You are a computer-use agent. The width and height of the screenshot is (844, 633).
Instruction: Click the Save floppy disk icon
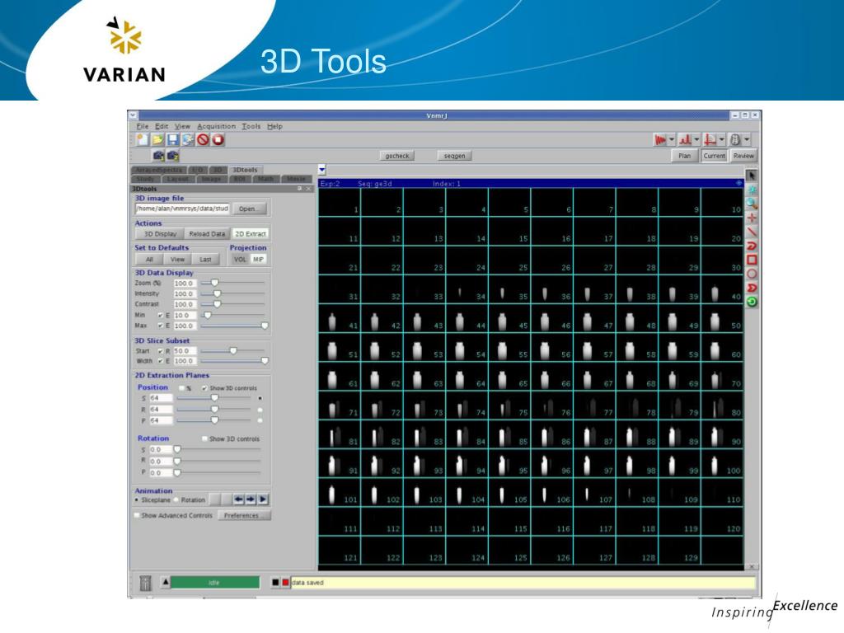172,140
